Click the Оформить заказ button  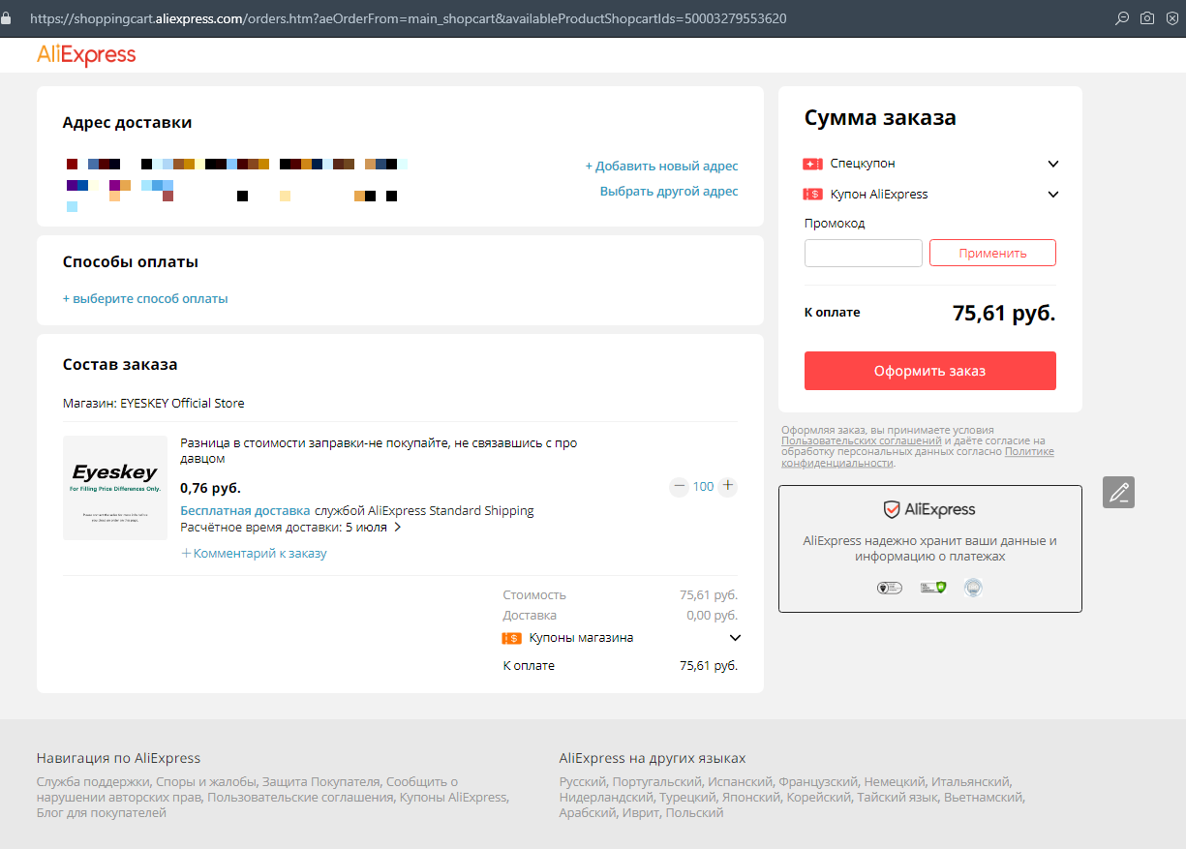pyautogui.click(x=930, y=371)
